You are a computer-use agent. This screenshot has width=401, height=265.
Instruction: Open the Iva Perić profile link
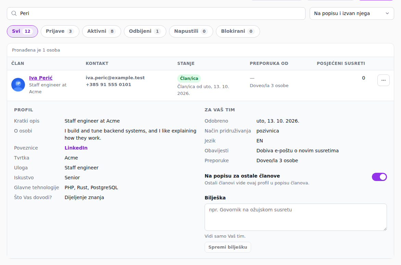tap(41, 78)
